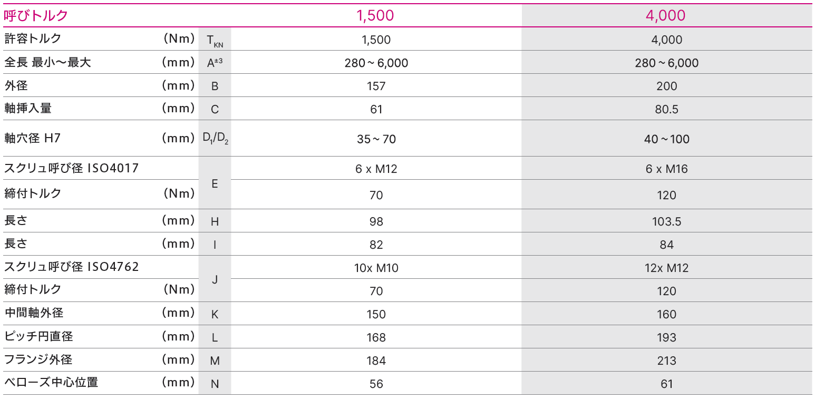This screenshot has height=399, width=815.
Task: Click the 許容トルク row label
Action: (33, 38)
